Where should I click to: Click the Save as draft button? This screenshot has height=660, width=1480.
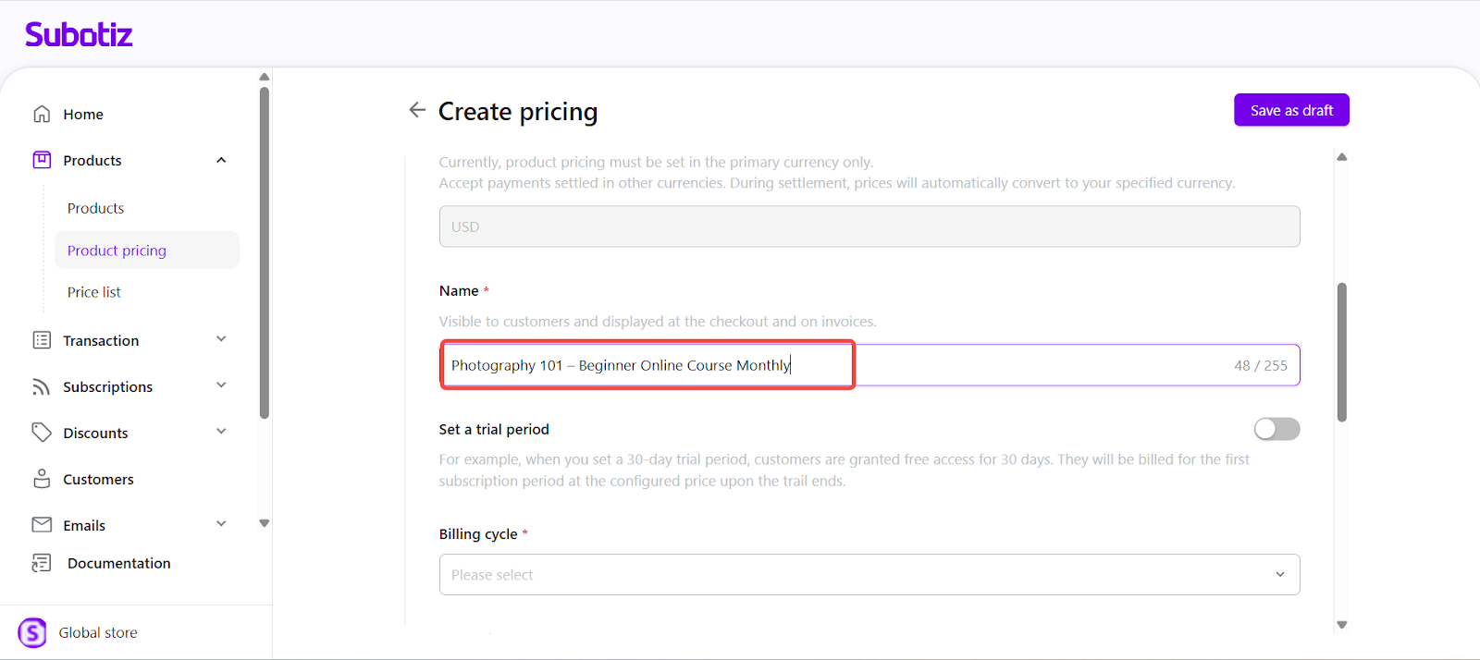click(x=1291, y=110)
